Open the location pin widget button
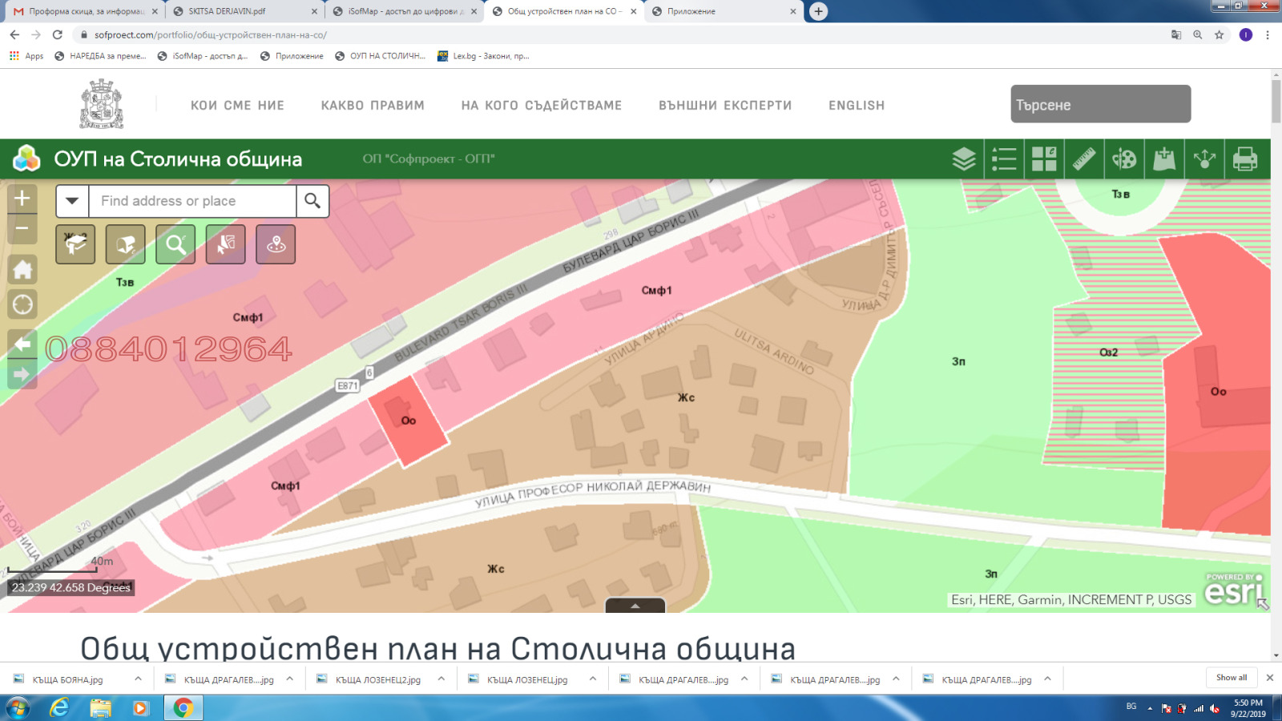This screenshot has width=1282, height=721. 276,244
